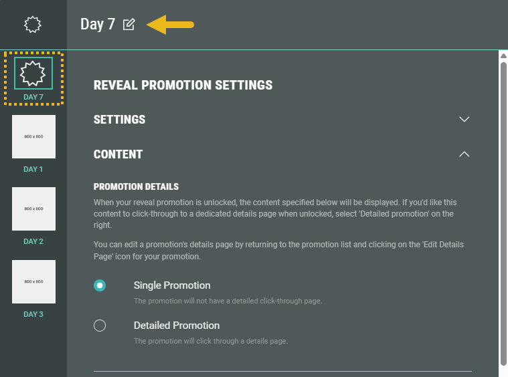
Task: Open the Day 1 placeholder thumbnail
Action: 33,136
